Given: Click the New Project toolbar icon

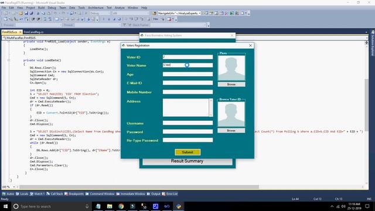Looking at the screenshot, I should 5,13.
